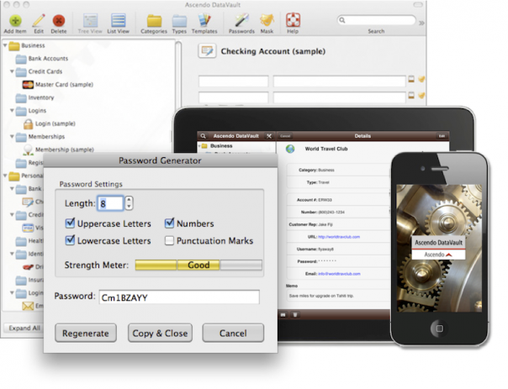Click the Search field in toolbar
Viewport: 508px width, 389px height.
tap(376, 20)
